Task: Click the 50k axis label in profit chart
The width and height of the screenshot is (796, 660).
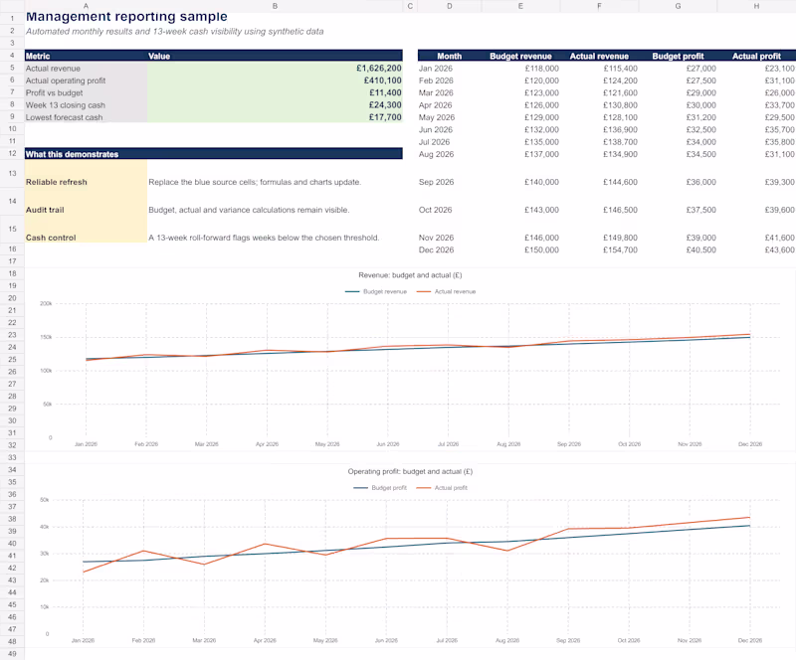Action: coord(44,500)
